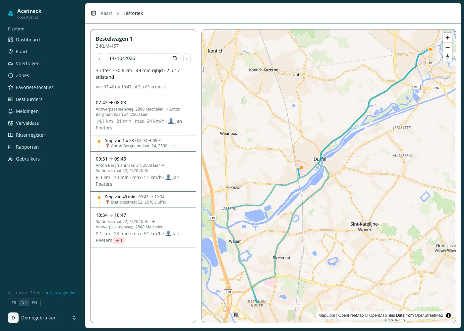Open the Dashboard sidebar item
Viewport: 464px width, 331px height.
click(x=42, y=40)
